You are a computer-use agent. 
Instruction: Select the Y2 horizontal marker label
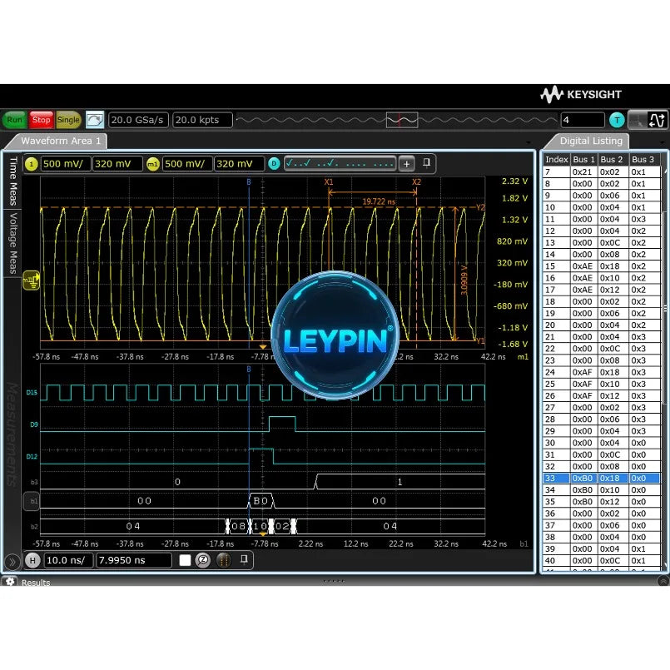click(481, 207)
